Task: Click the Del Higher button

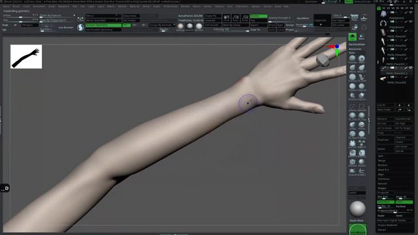Action: [340, 20]
